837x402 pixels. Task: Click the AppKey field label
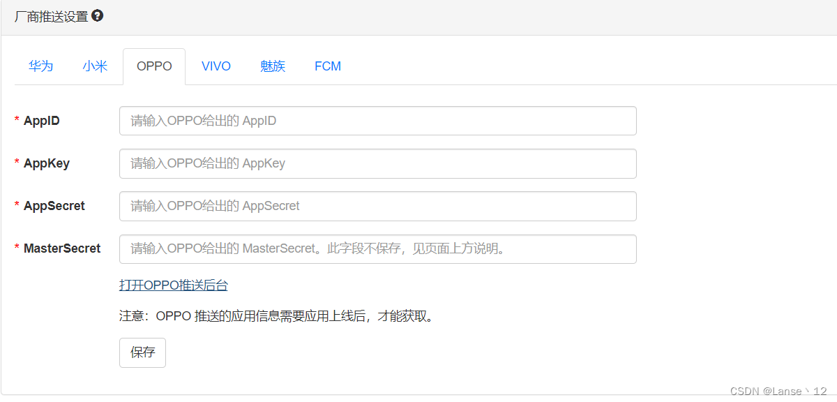(47, 163)
